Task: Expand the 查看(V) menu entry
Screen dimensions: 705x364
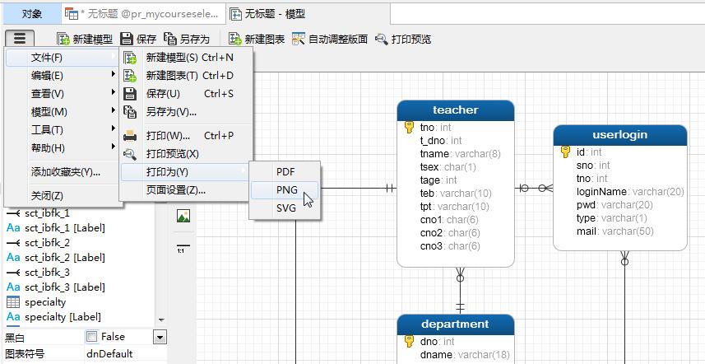Action: [x=62, y=94]
